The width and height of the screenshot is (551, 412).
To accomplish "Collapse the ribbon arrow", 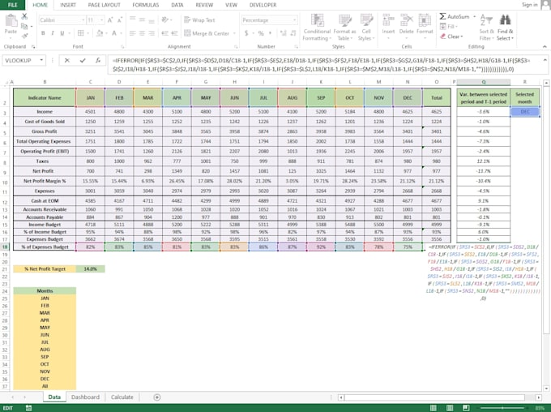I will 545,46.
